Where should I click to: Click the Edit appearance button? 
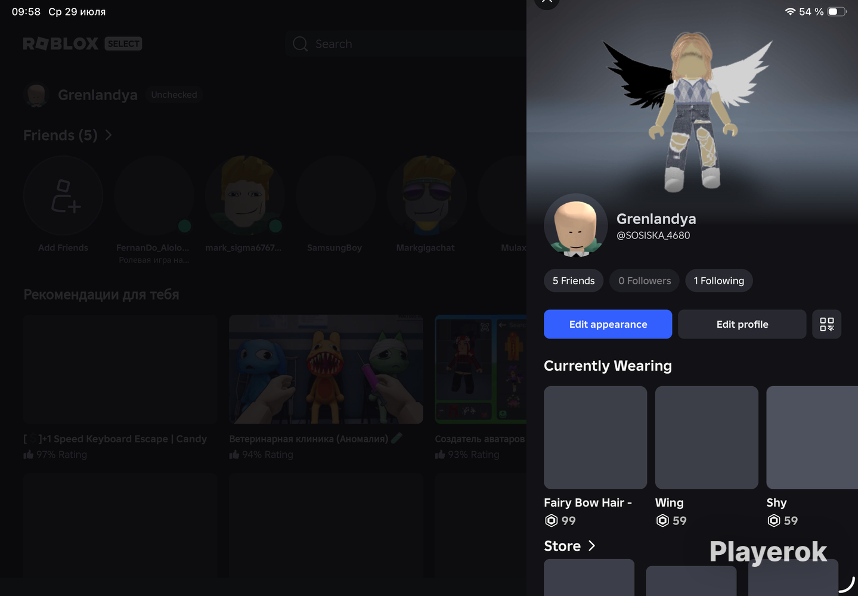(x=608, y=324)
